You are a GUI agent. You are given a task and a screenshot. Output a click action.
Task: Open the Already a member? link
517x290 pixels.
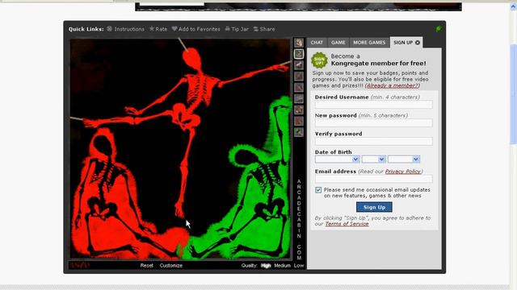click(393, 85)
